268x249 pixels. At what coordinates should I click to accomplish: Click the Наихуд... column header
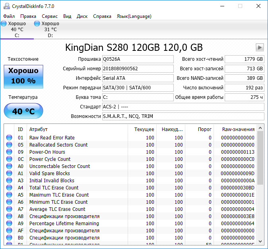click(171, 129)
